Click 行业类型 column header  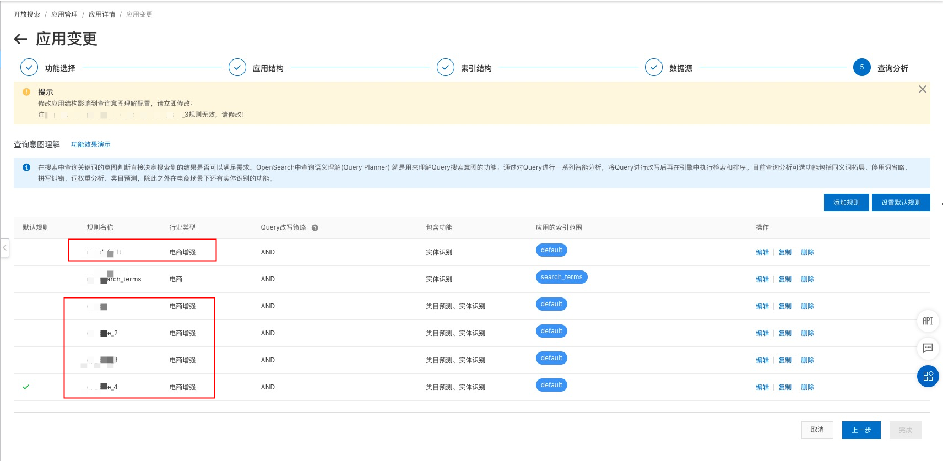tap(182, 227)
